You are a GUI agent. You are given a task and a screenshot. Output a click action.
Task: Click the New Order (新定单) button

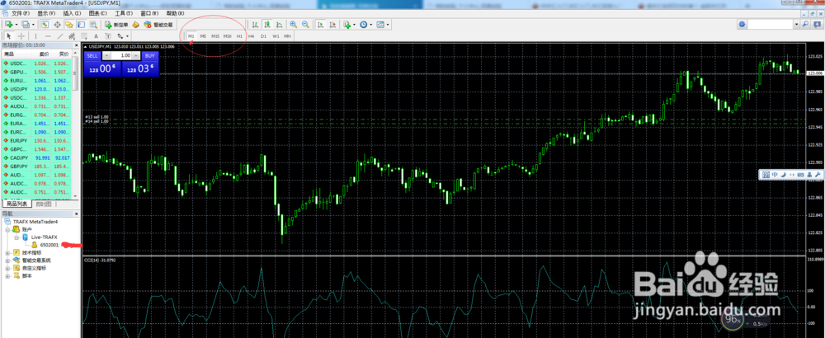click(116, 24)
